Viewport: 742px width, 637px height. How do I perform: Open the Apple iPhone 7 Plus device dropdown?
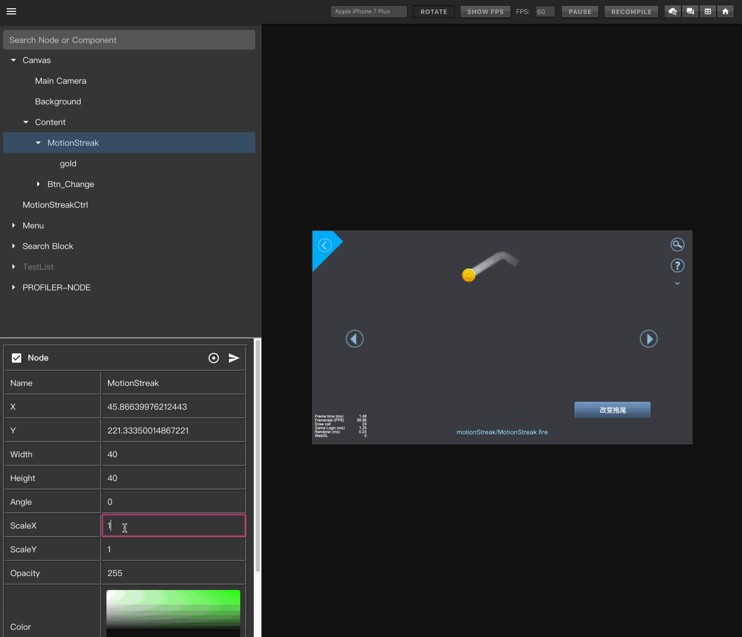coord(369,11)
